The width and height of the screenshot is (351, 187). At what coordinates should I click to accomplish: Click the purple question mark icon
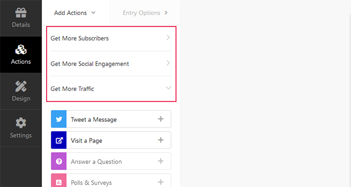59,161
